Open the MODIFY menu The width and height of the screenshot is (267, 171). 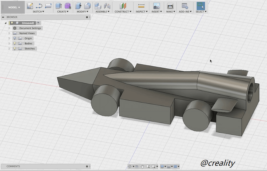pos(83,12)
